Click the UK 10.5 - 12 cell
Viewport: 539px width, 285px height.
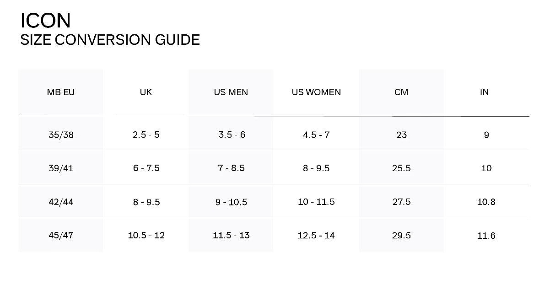coord(146,236)
